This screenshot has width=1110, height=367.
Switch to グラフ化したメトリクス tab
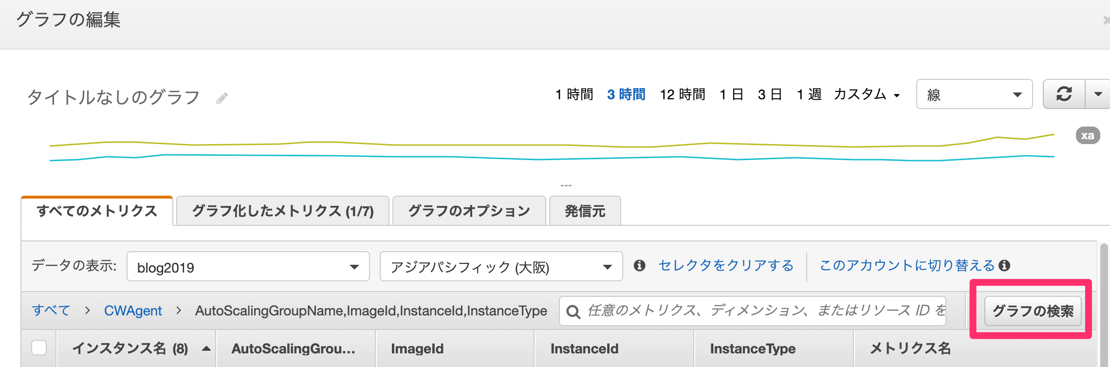283,211
